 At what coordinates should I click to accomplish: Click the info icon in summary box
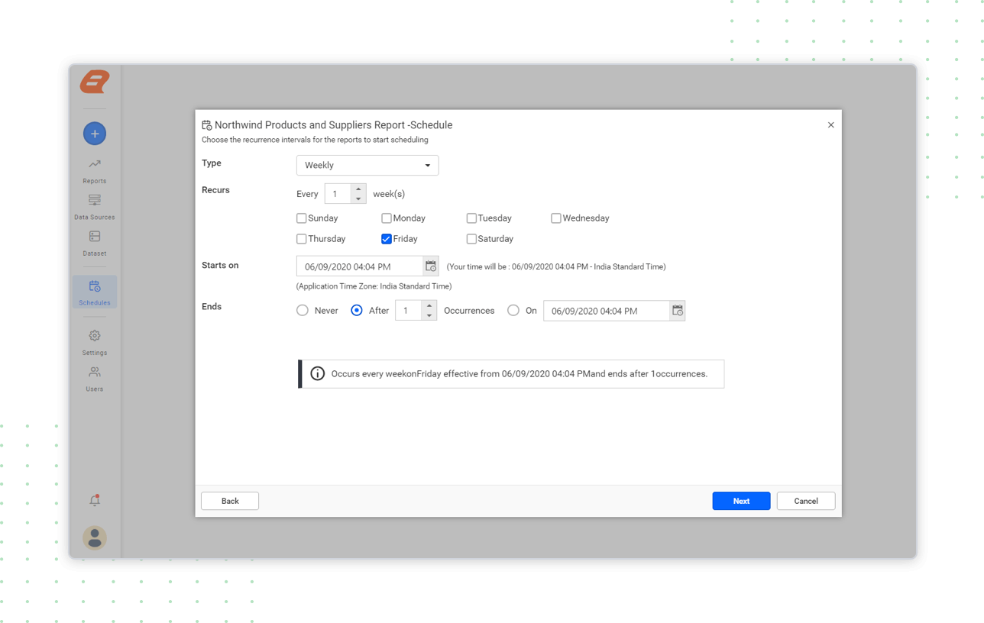(x=318, y=373)
